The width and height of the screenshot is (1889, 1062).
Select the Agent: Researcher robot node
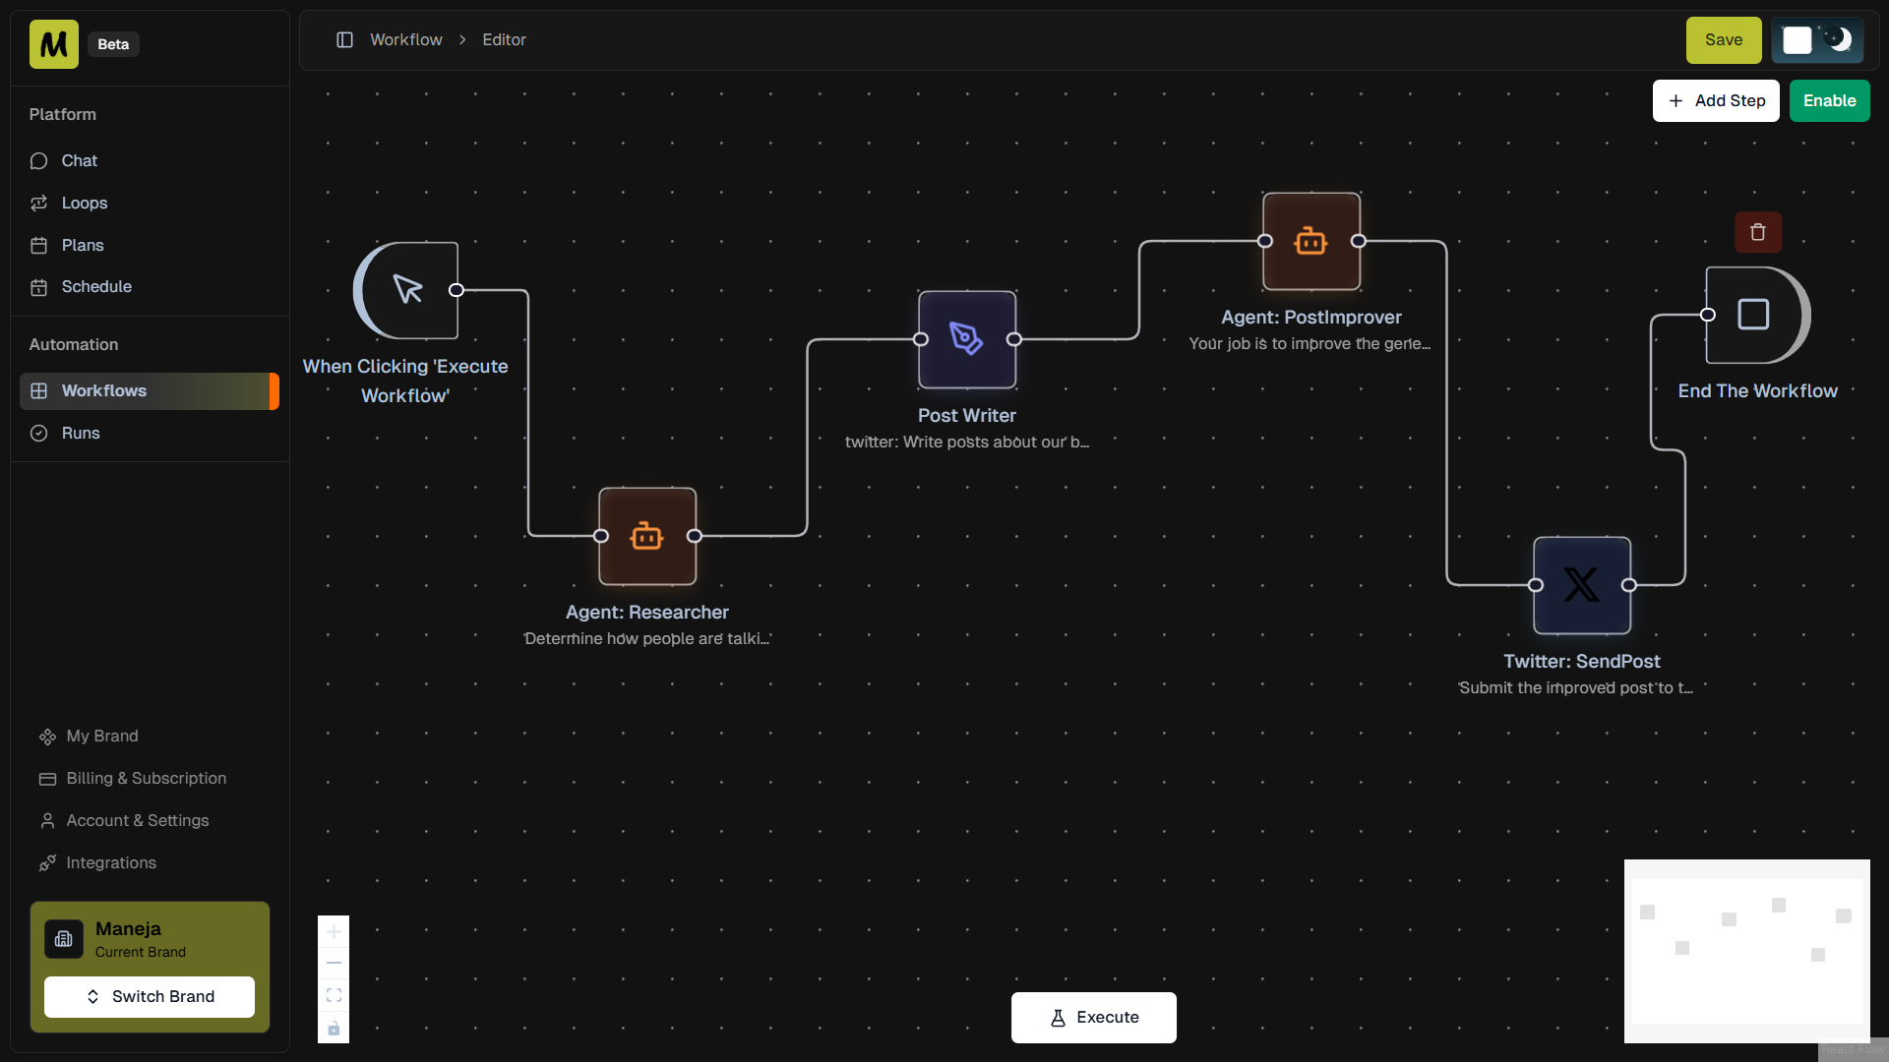click(x=646, y=536)
